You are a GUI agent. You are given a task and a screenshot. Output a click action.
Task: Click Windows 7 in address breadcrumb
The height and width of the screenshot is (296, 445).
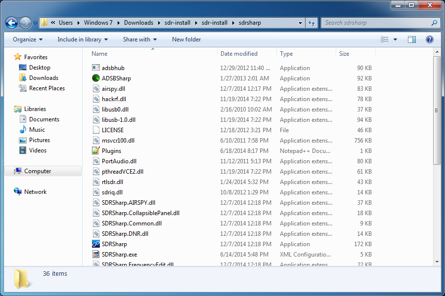98,23
